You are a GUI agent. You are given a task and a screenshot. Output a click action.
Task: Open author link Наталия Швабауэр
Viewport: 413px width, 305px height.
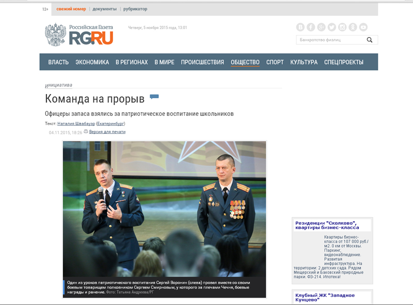click(76, 124)
